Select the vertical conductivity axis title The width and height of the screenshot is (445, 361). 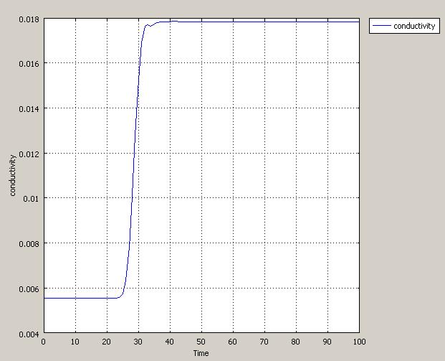point(12,177)
